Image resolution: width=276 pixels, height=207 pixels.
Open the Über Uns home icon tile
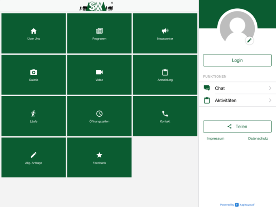point(34,34)
